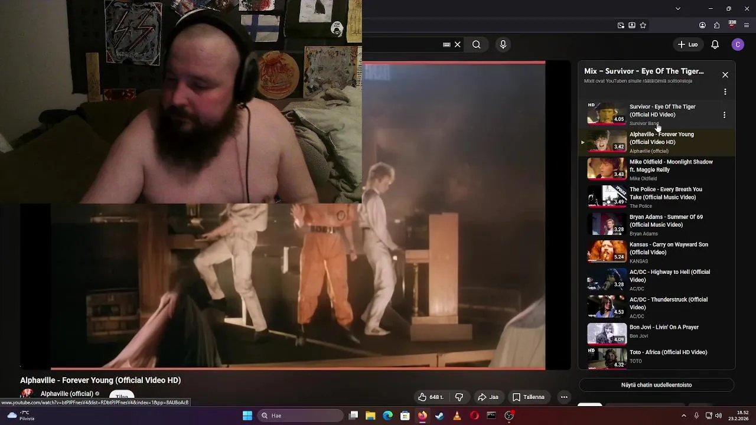Bookmark this page with the star icon

pyautogui.click(x=643, y=25)
